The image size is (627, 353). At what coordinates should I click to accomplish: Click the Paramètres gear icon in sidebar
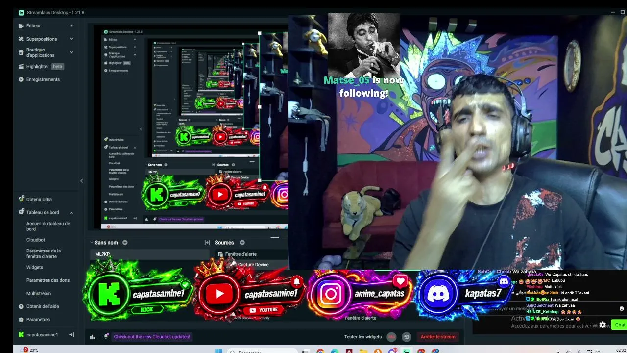pyautogui.click(x=21, y=320)
